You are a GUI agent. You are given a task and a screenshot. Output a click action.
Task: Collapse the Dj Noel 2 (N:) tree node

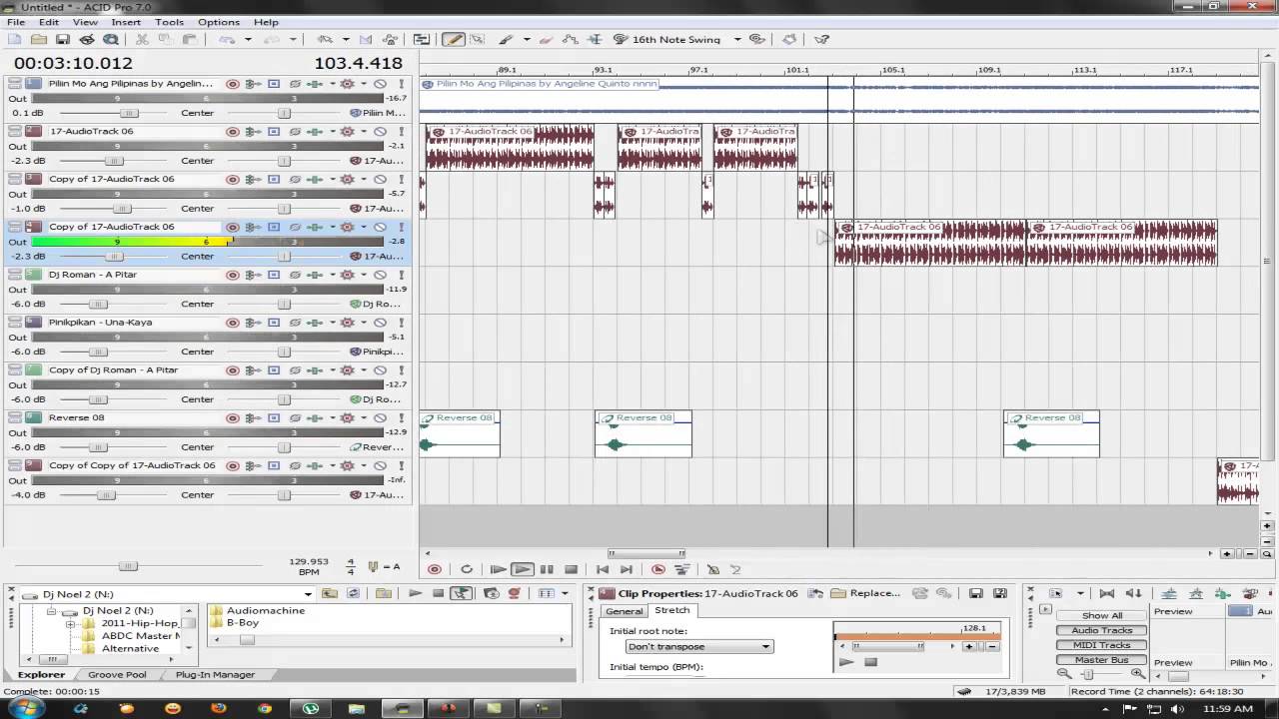tap(53, 611)
